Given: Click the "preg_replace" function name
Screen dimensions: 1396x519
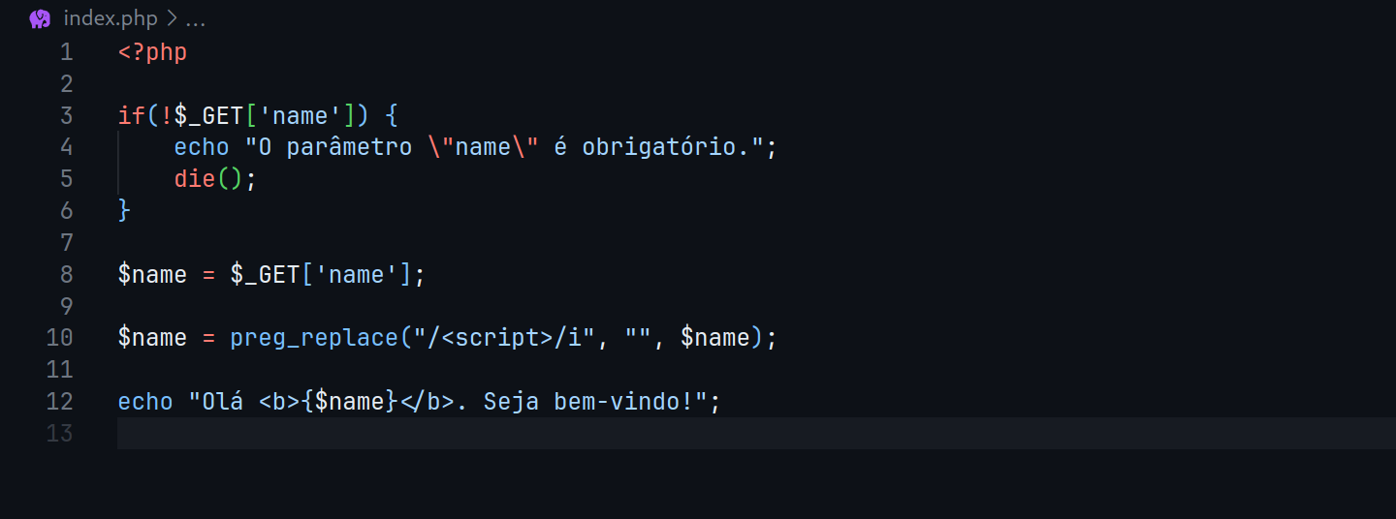Looking at the screenshot, I should coord(314,338).
